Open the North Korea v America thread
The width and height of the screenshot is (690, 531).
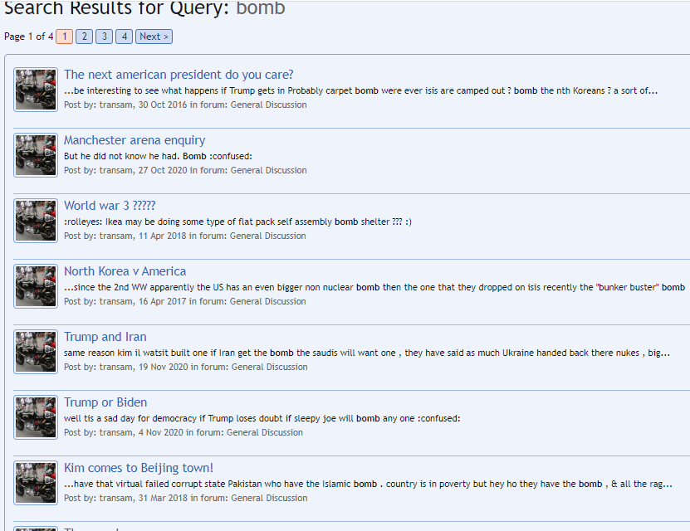pos(125,271)
